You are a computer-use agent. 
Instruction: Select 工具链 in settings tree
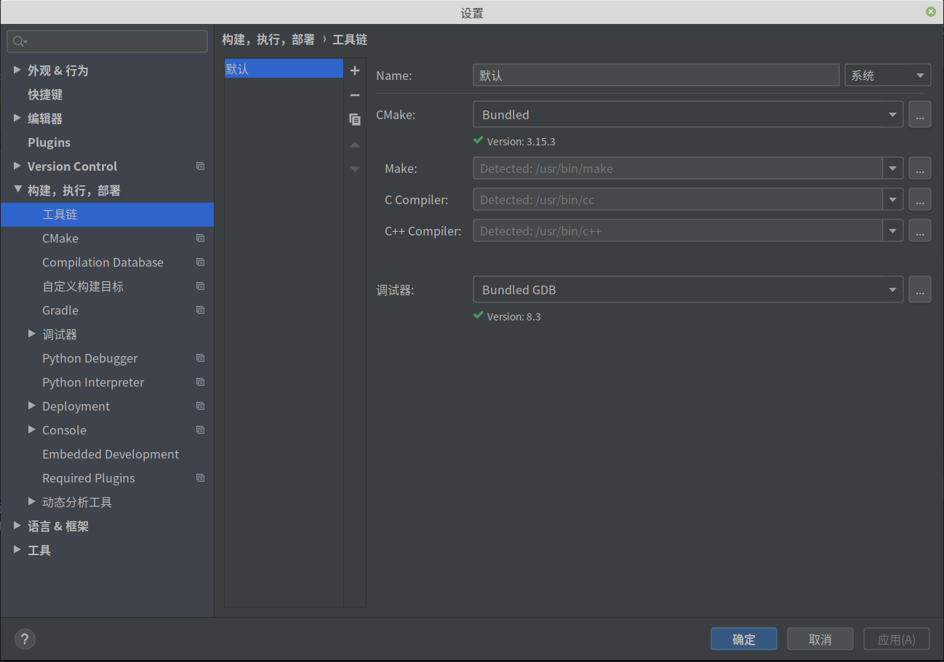coord(107,214)
